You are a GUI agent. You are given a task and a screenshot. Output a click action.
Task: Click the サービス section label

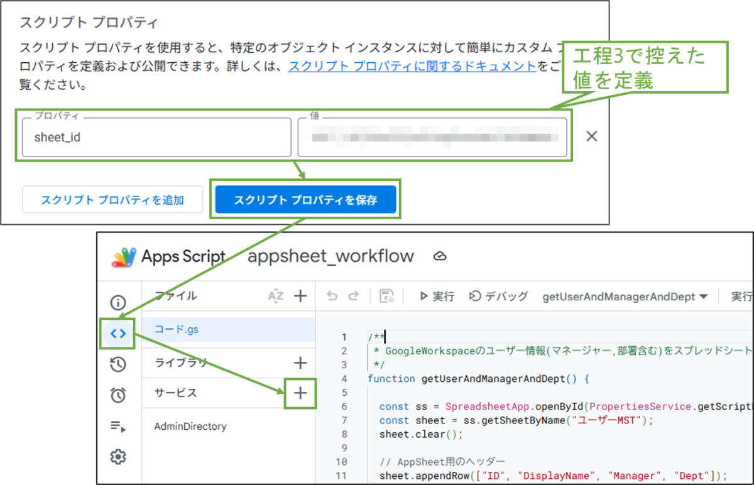tap(176, 393)
